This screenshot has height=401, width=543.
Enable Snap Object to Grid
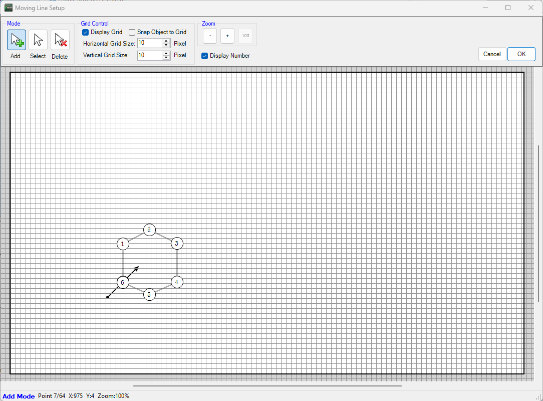[x=132, y=32]
